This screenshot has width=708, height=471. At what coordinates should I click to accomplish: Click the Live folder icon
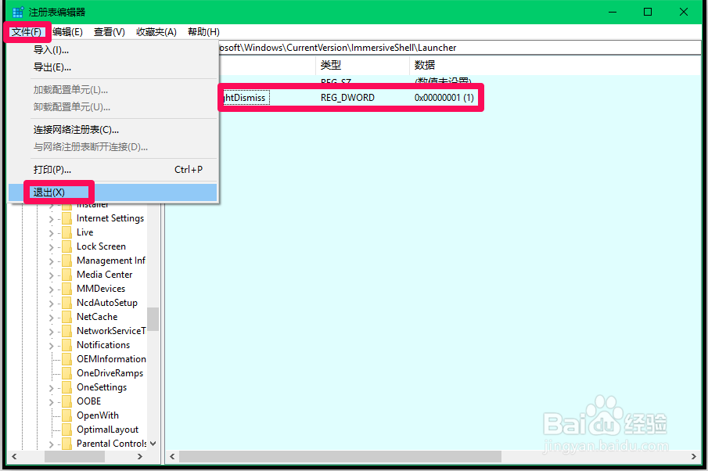pos(66,232)
